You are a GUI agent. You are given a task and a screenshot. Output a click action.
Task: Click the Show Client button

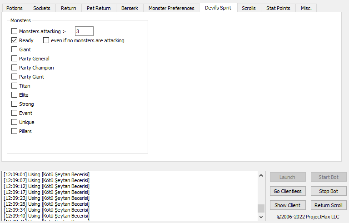click(x=288, y=205)
